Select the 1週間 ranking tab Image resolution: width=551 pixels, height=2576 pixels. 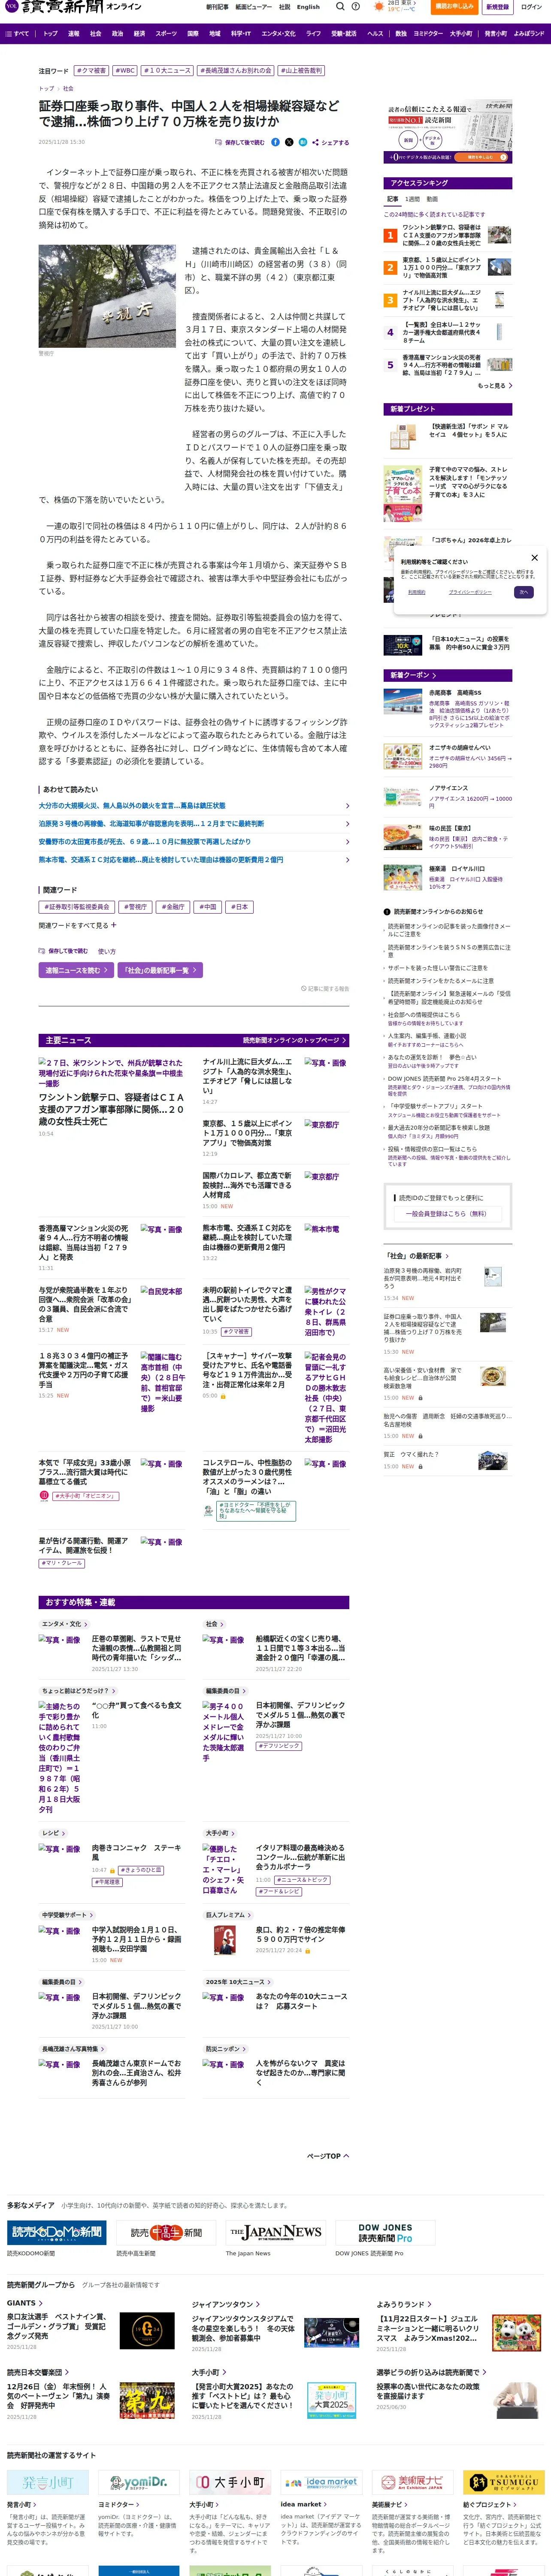(413, 199)
